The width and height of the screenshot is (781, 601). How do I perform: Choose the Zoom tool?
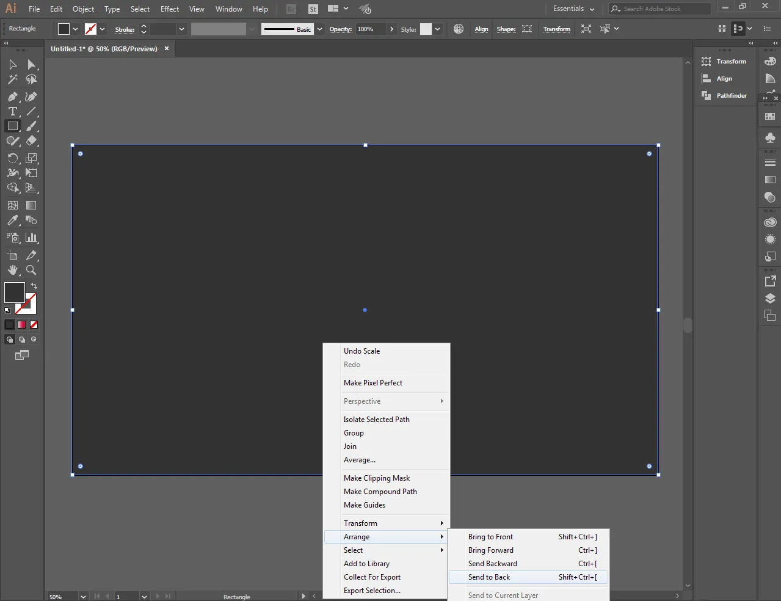click(x=31, y=270)
